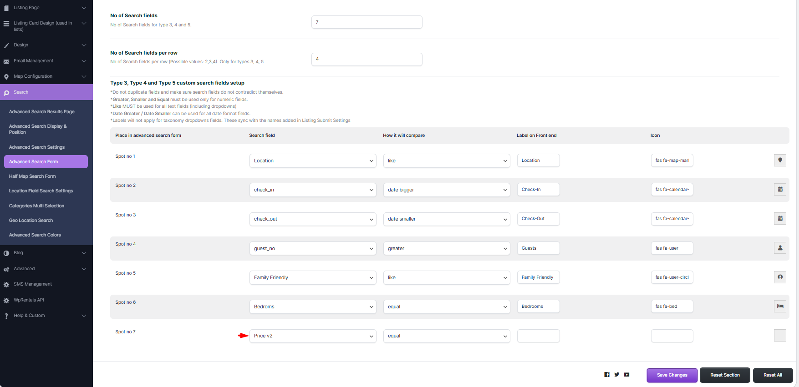The width and height of the screenshot is (799, 387).
Task: Open Advanced Search Colors submenu item
Action: [35, 235]
